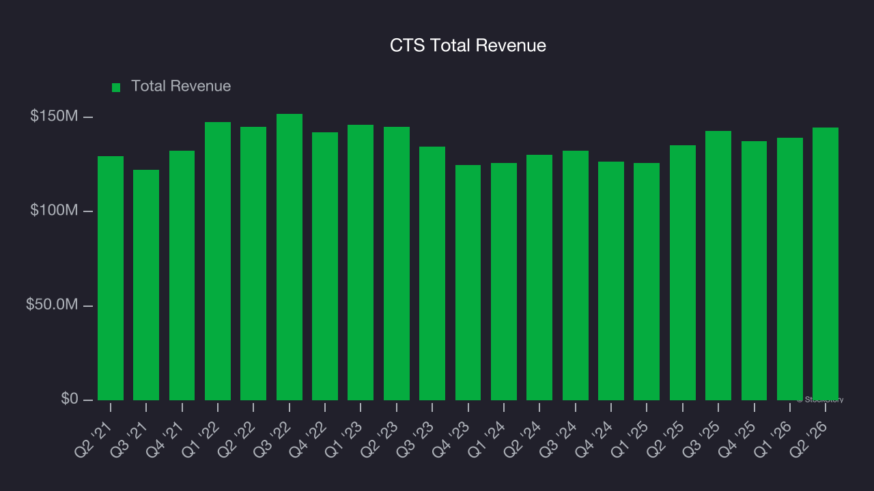Click the Q2 '26 revenue bar
This screenshot has height=491, width=874.
coord(826,264)
